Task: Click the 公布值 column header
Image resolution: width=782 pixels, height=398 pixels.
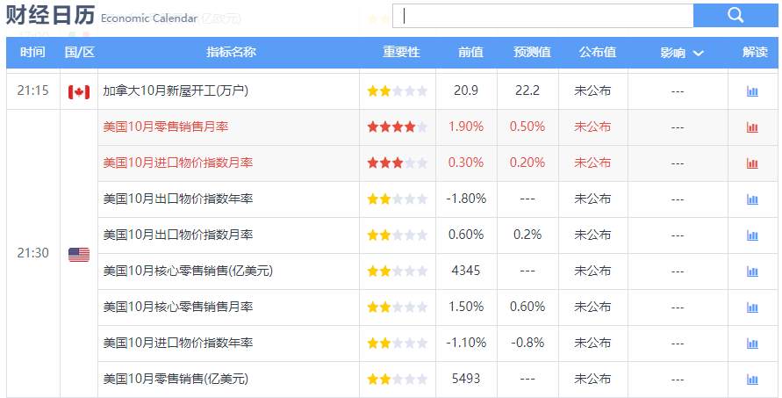Action: 598,52
